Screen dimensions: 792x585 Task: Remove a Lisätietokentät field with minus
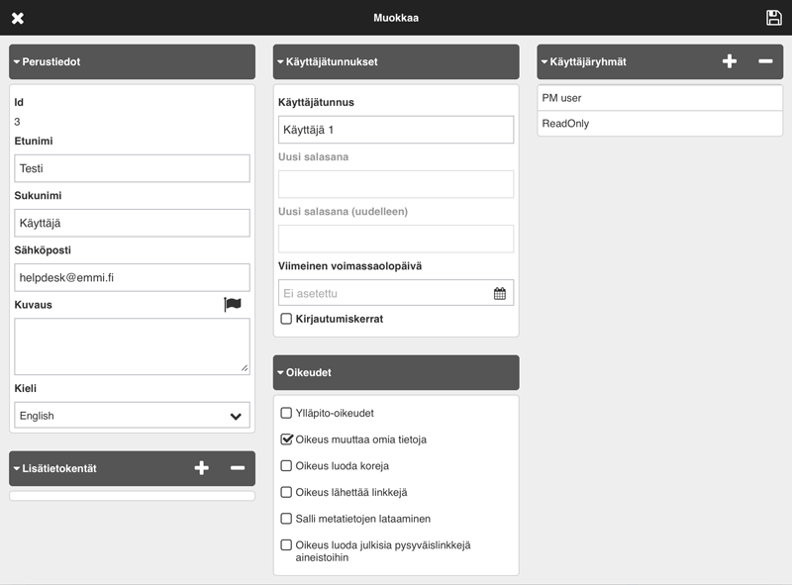[238, 468]
